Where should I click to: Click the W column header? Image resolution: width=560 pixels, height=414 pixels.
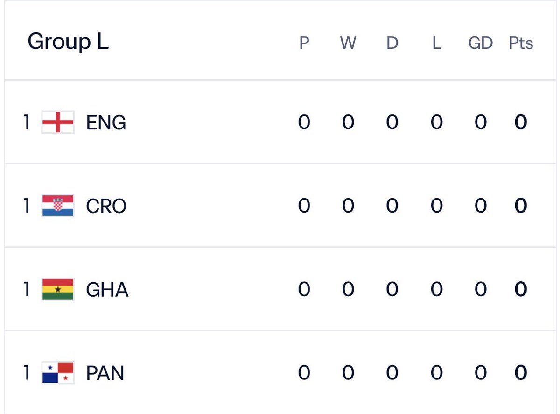348,43
